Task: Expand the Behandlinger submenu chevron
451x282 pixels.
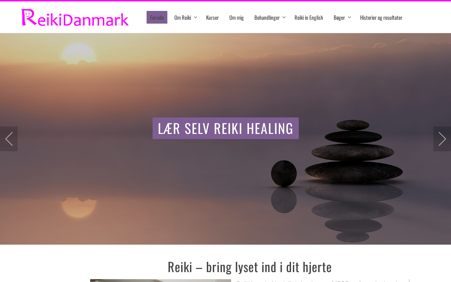Action: [x=284, y=17]
